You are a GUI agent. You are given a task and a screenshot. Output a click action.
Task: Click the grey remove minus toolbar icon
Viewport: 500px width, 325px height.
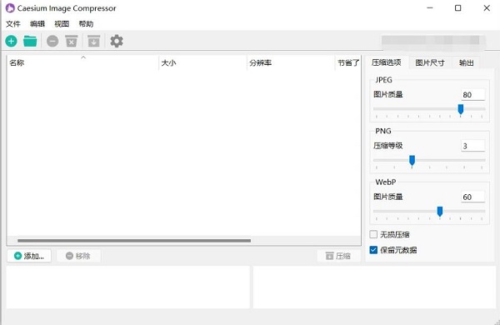(x=52, y=41)
